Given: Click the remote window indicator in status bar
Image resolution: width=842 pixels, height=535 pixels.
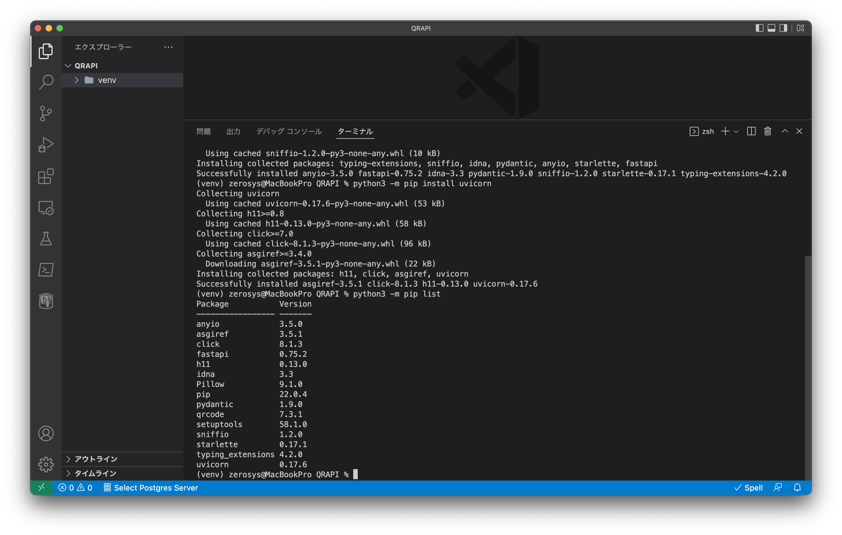Looking at the screenshot, I should click(42, 488).
